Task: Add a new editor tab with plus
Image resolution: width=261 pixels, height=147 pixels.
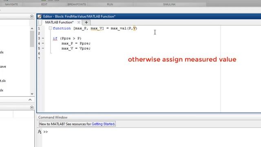Action: coord(86,22)
